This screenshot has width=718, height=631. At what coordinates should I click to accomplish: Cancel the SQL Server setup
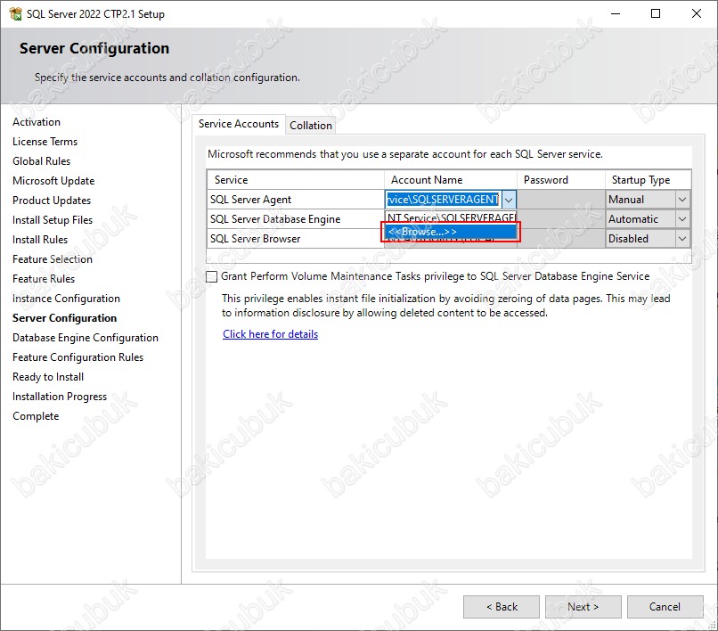coord(665,607)
